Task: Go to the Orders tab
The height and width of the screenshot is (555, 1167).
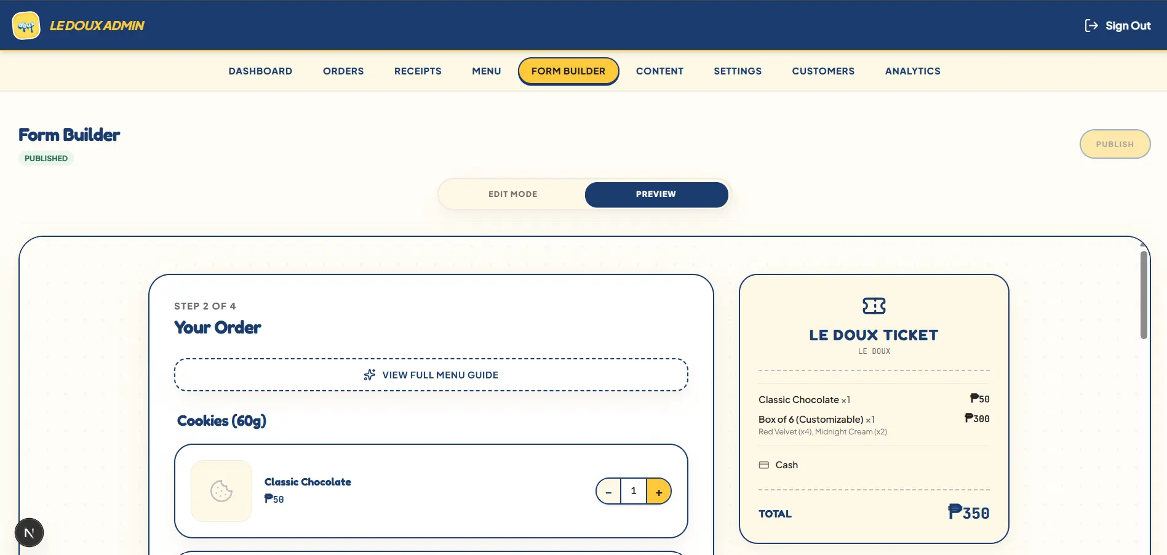Action: (x=343, y=71)
